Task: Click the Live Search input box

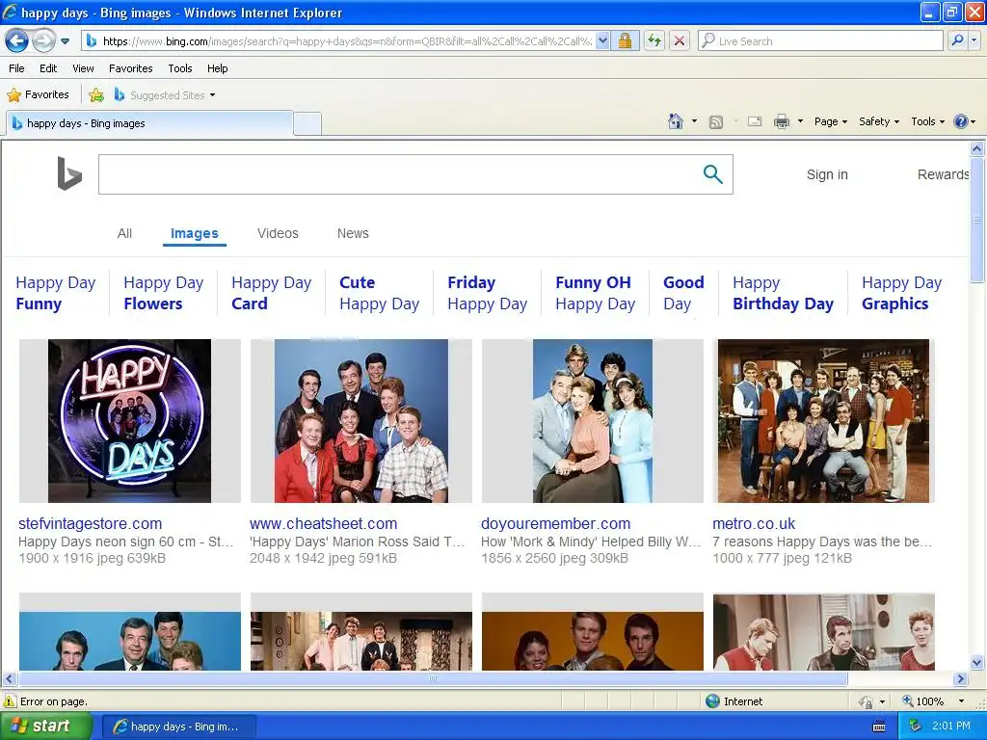Action: point(821,41)
